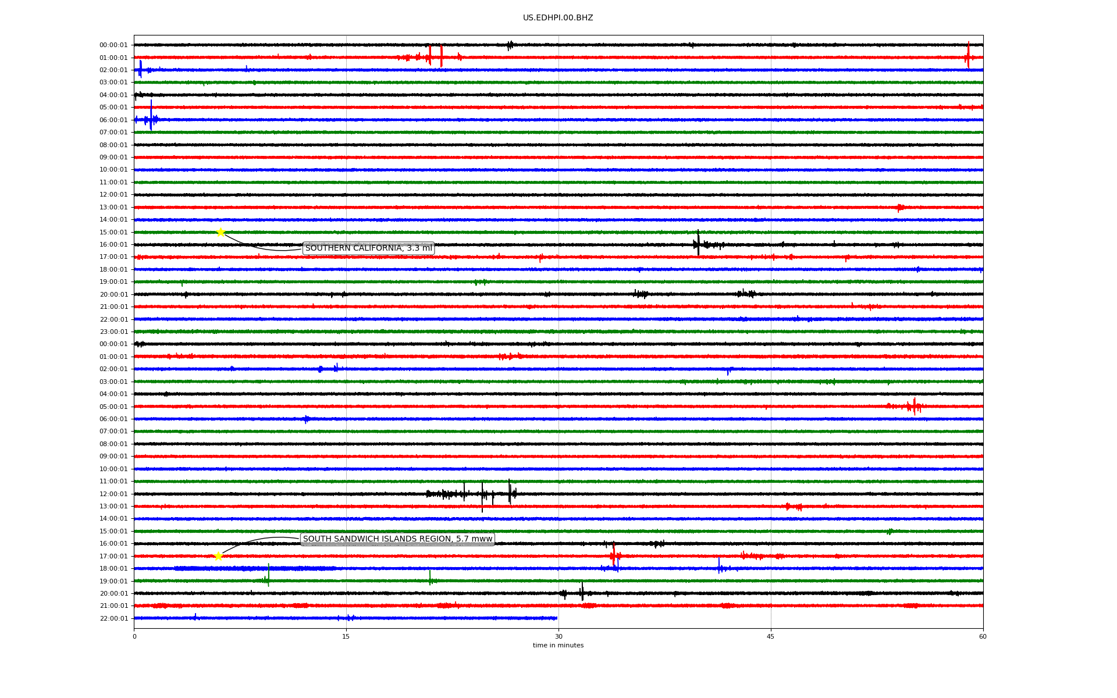
Task: Click the black event cluster on the second 12:00:01 trace
Action: pos(471,494)
